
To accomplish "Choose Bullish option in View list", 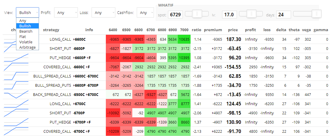I will coord(28,26).
